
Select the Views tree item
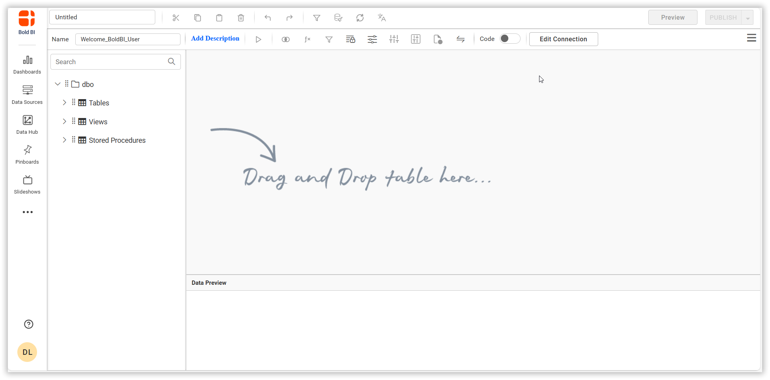(x=98, y=122)
